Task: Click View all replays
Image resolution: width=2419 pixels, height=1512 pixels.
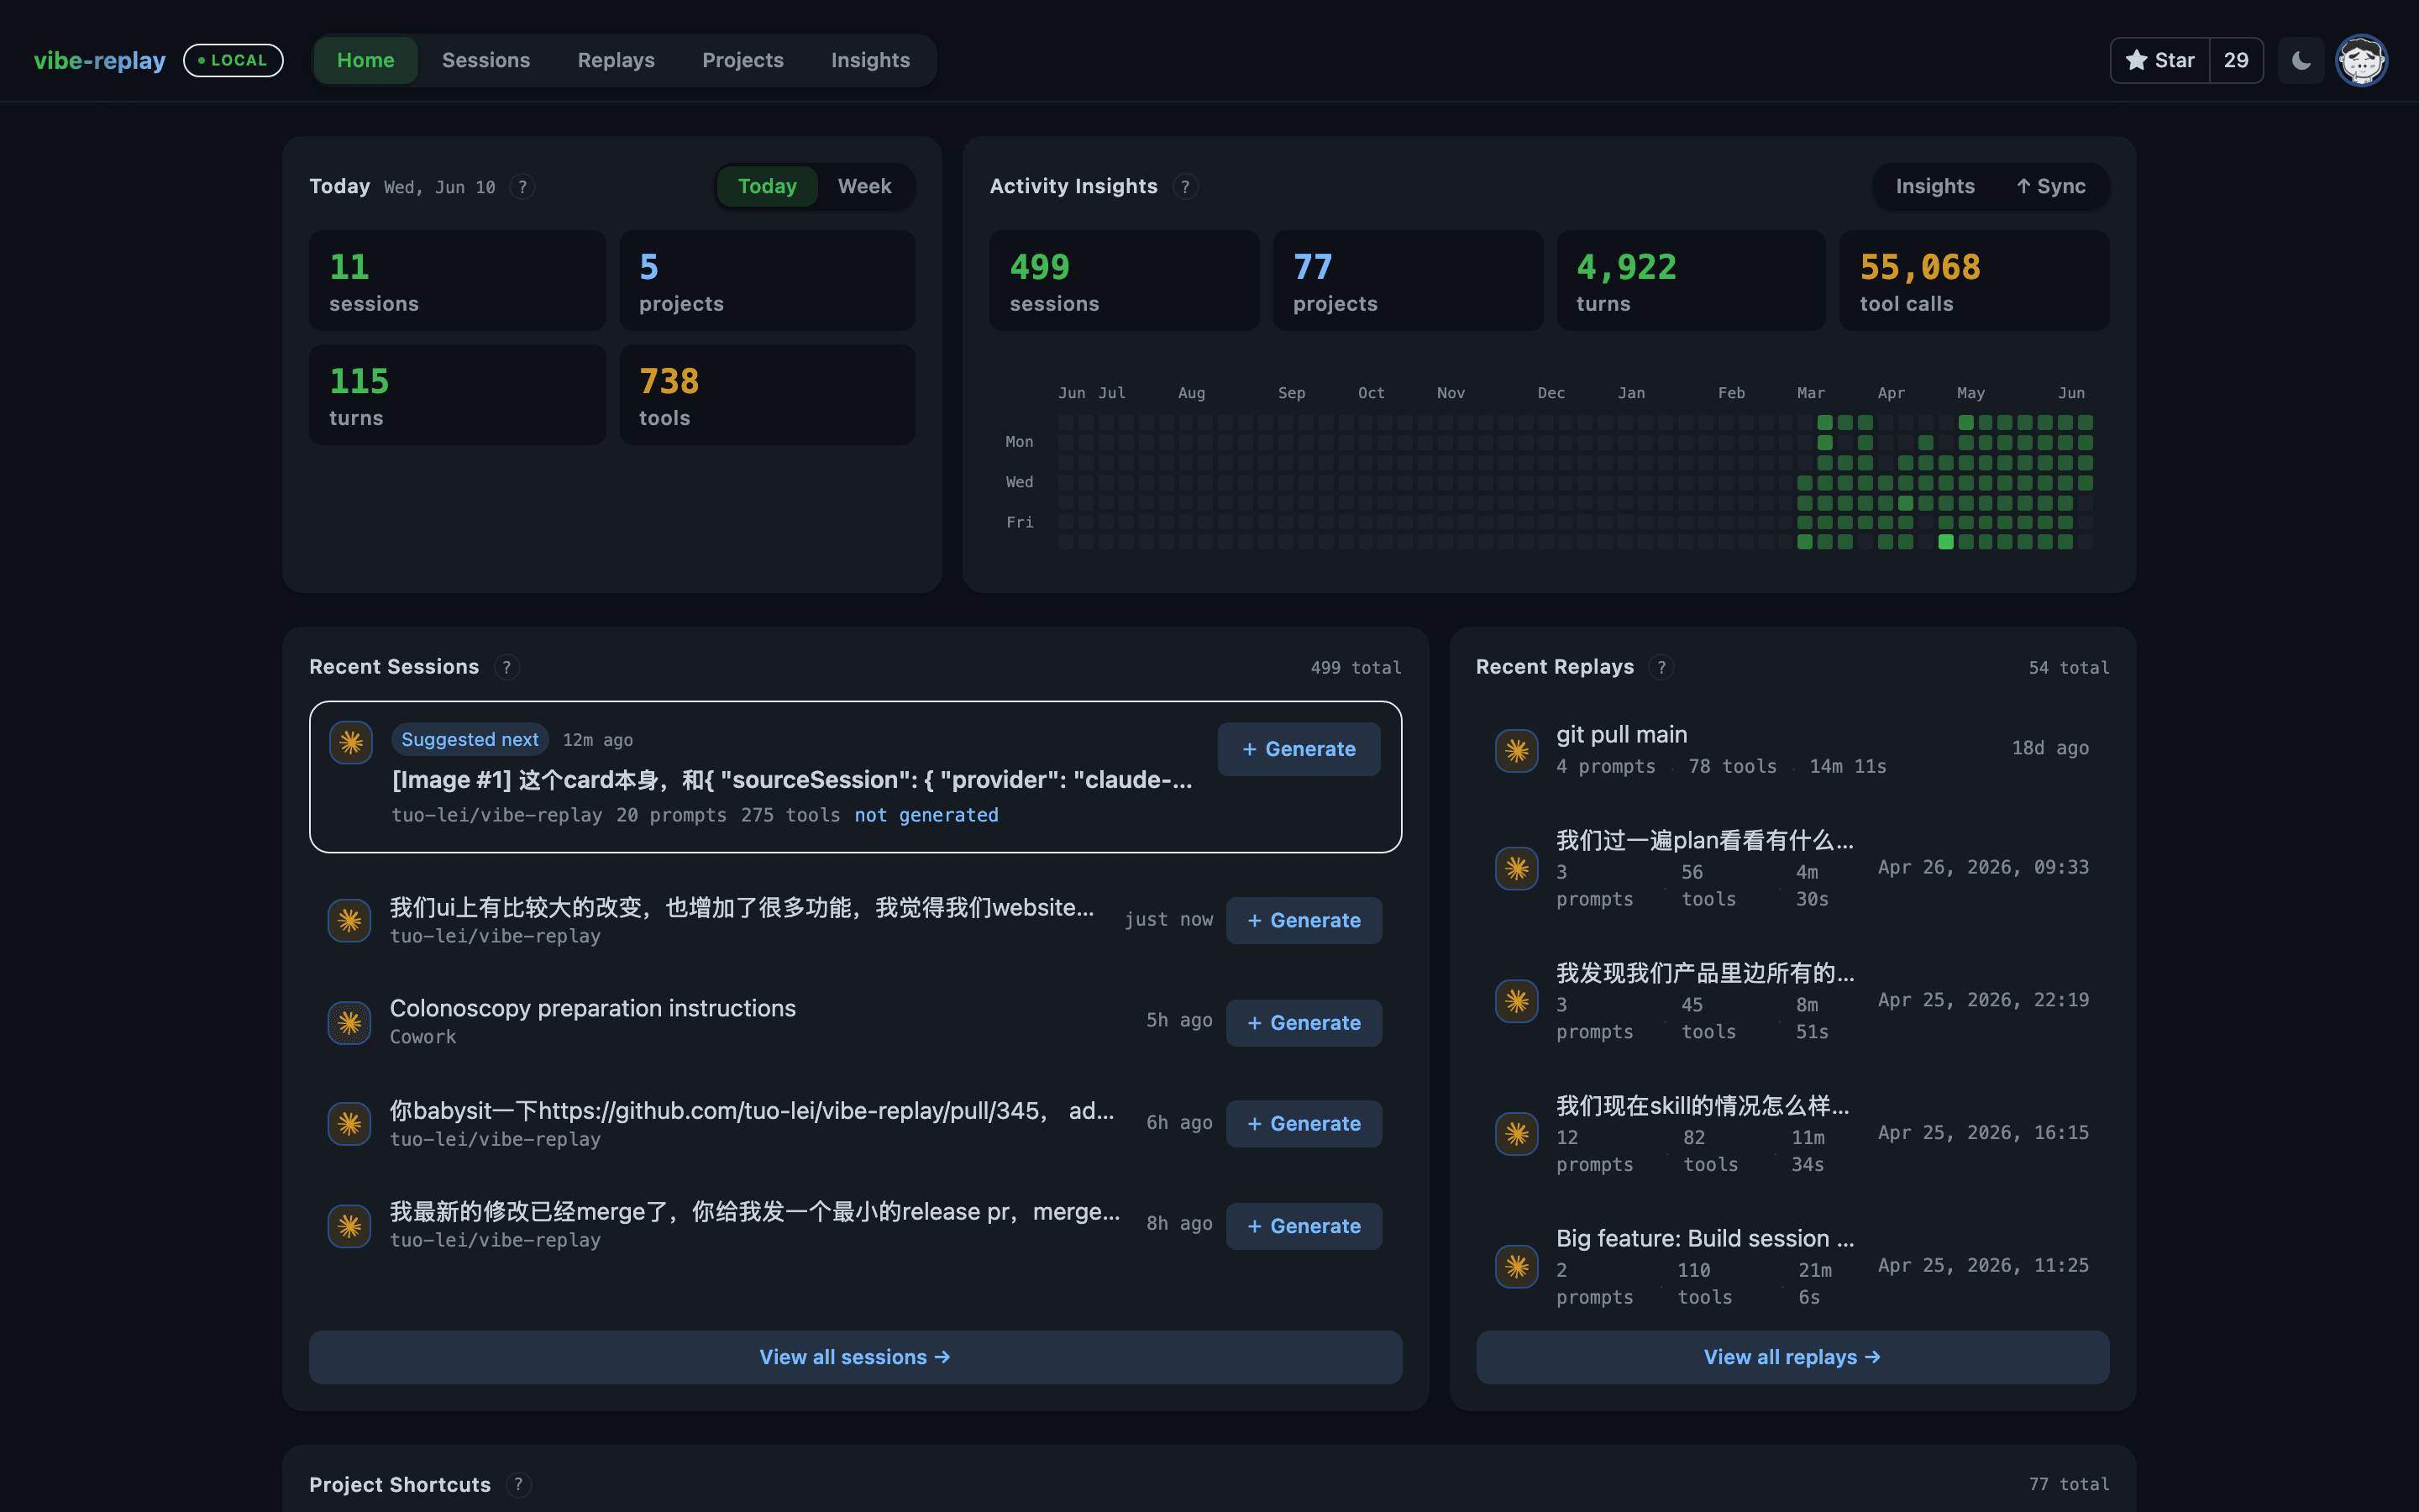Action: (x=1792, y=1357)
